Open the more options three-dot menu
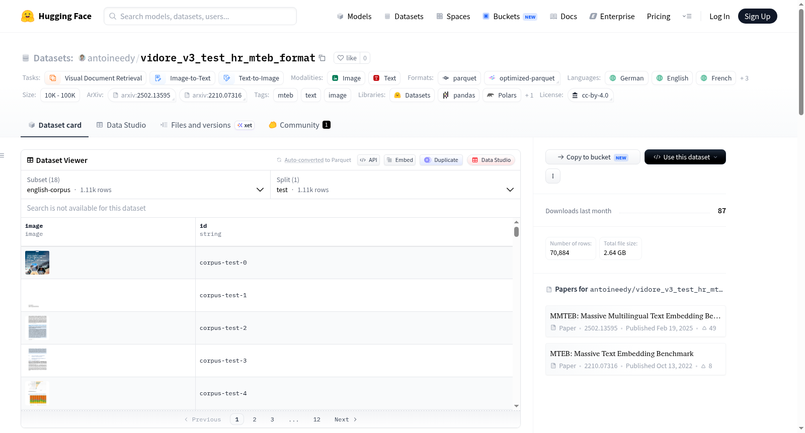The image size is (805, 433). [x=553, y=176]
